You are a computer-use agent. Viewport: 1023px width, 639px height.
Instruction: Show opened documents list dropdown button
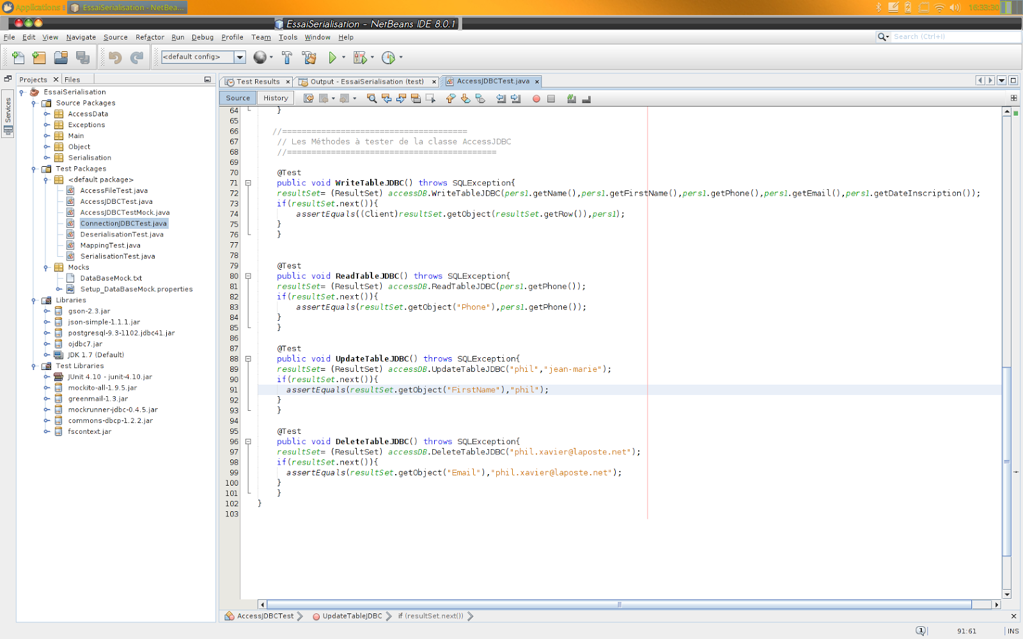[x=1002, y=81]
